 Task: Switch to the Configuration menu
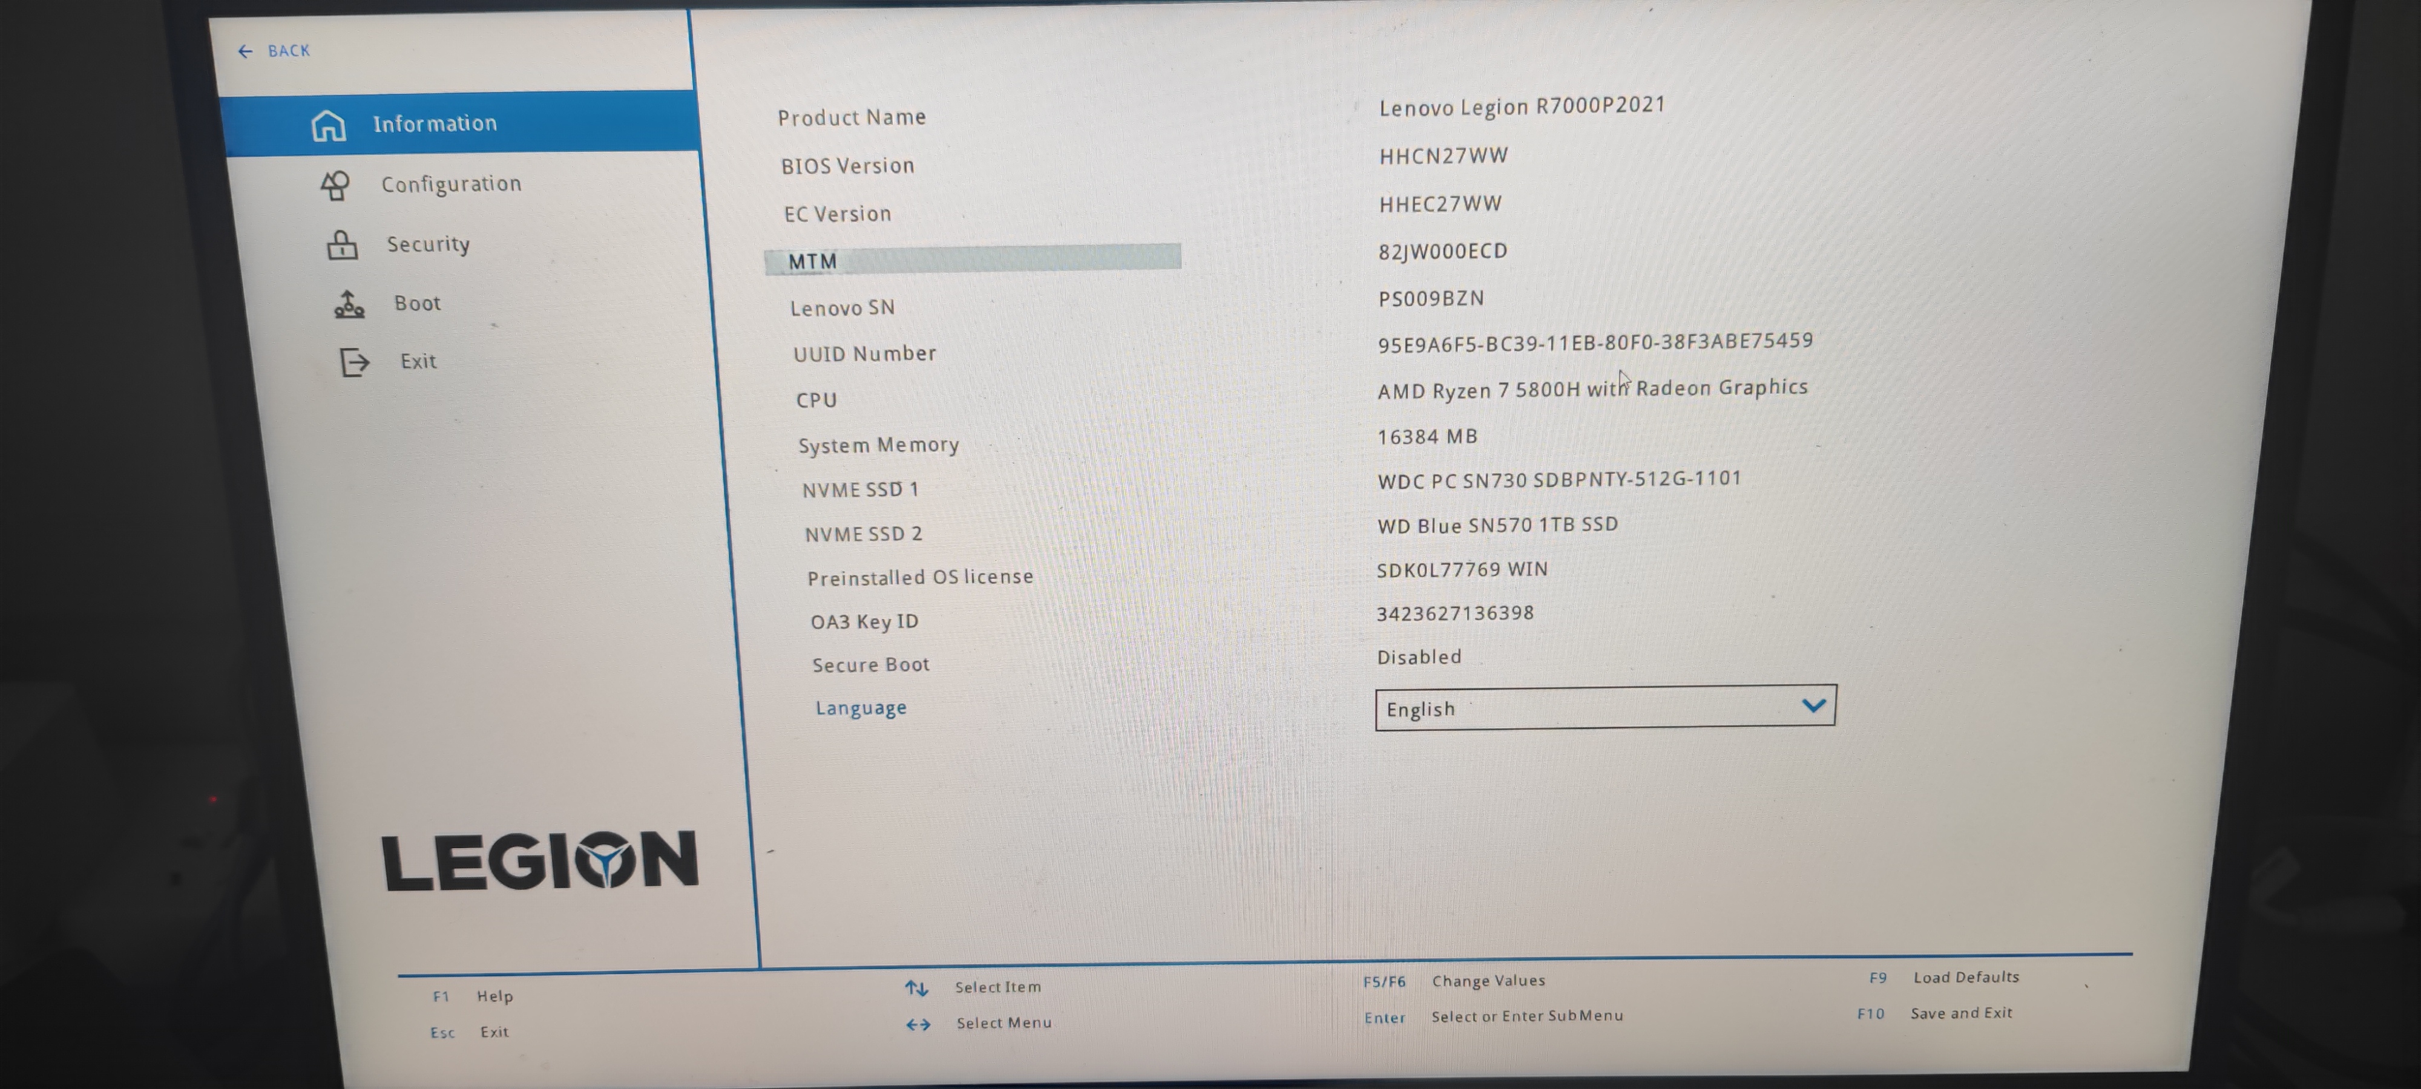[x=451, y=184]
